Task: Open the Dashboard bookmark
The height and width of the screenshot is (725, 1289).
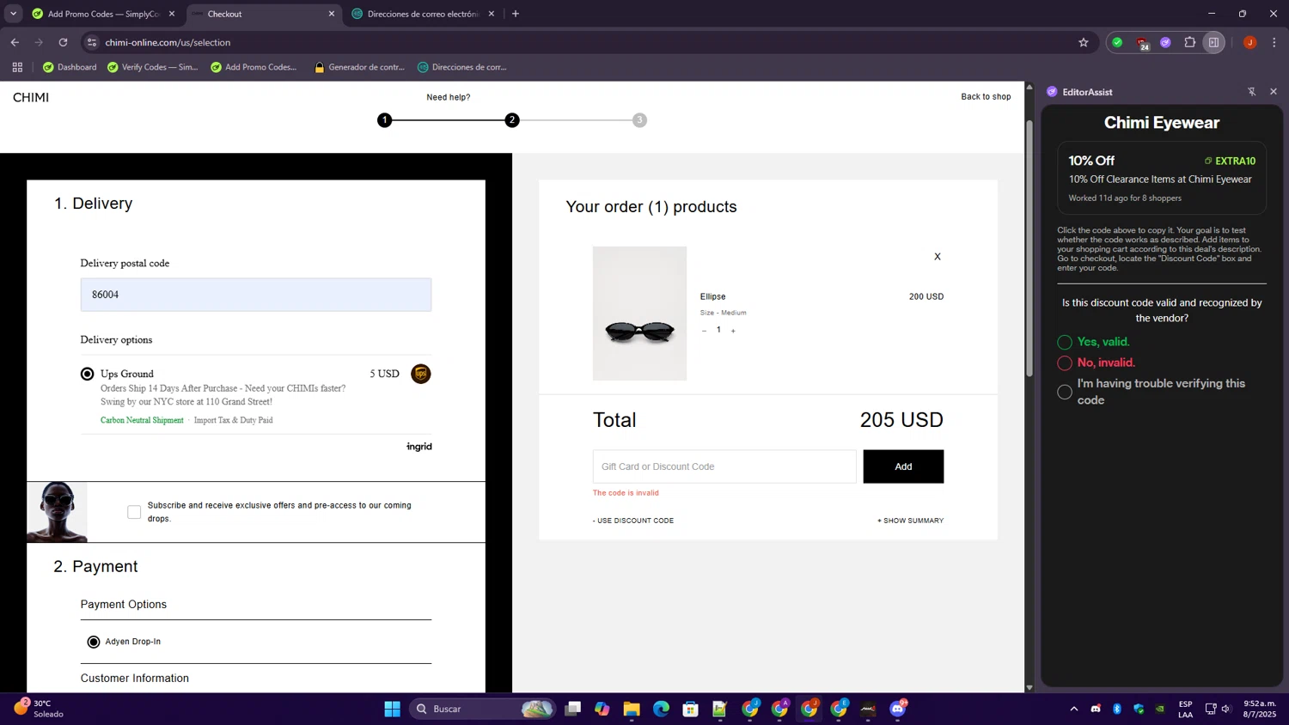Action: [70, 67]
